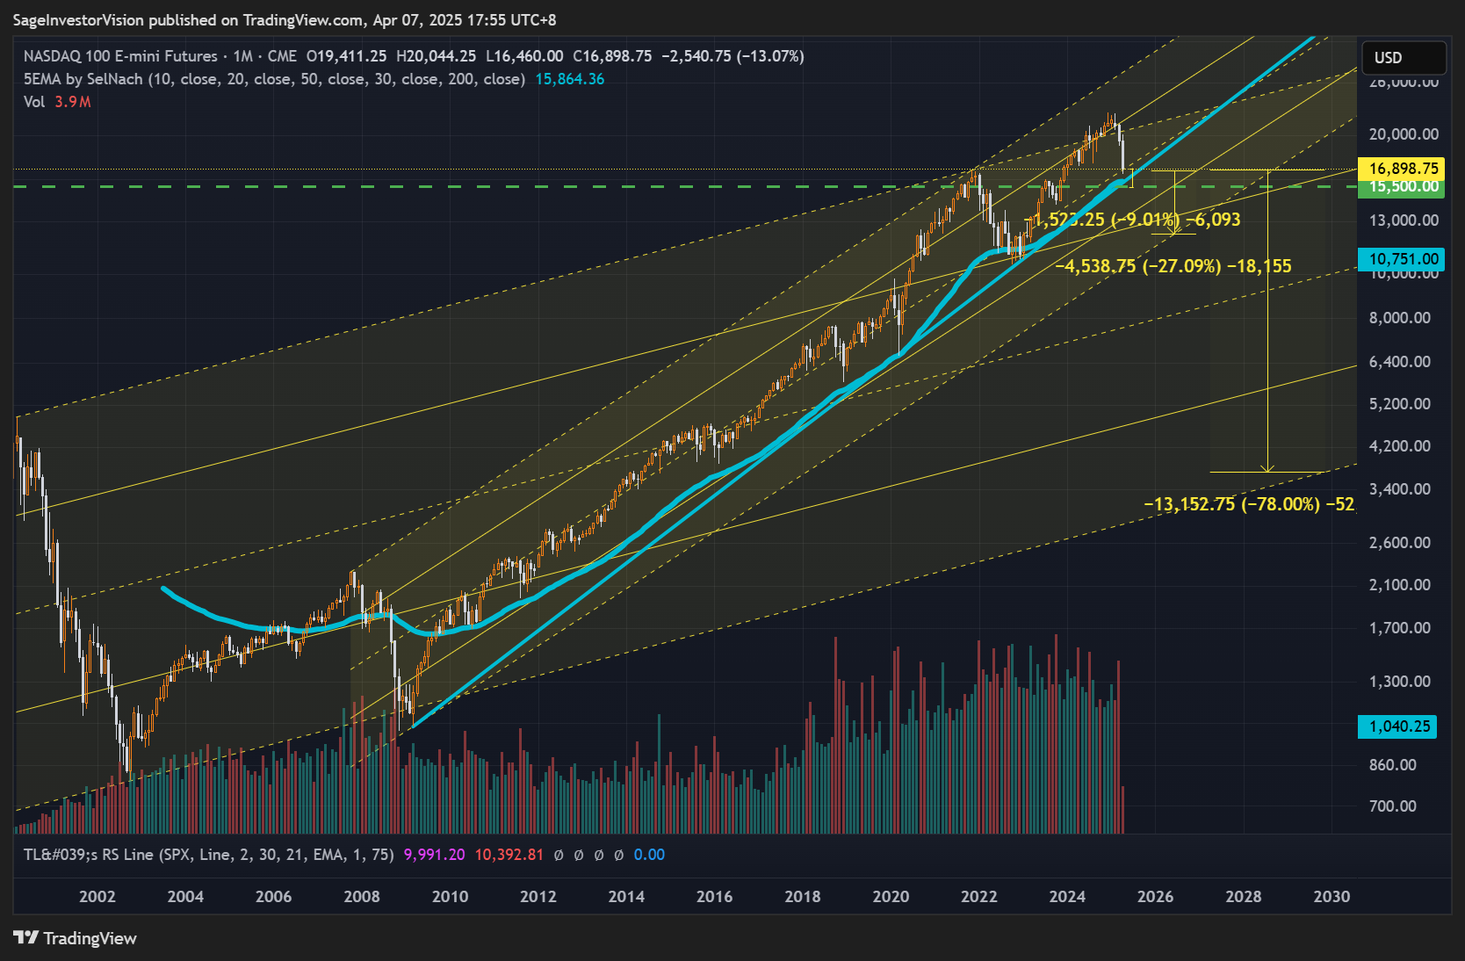Viewport: 1465px width, 961px height.
Task: Click the 1,300.00 price axis label
Action: click(1400, 682)
